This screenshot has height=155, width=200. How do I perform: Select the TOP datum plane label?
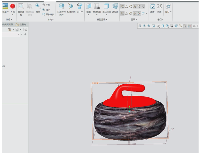click(172, 129)
